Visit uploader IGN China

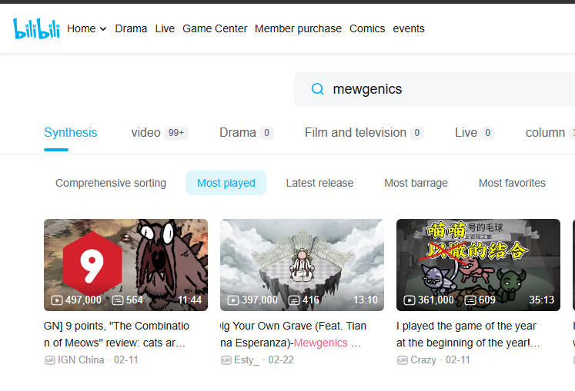pyautogui.click(x=81, y=360)
